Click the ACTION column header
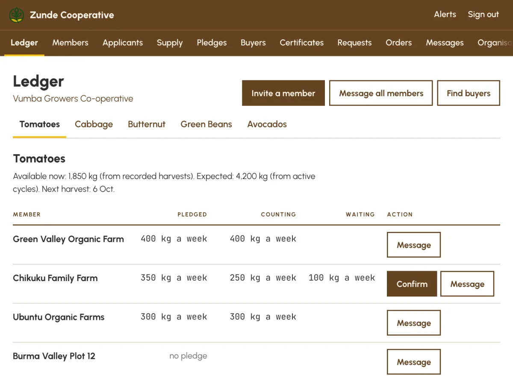The width and height of the screenshot is (513, 381). coord(400,214)
